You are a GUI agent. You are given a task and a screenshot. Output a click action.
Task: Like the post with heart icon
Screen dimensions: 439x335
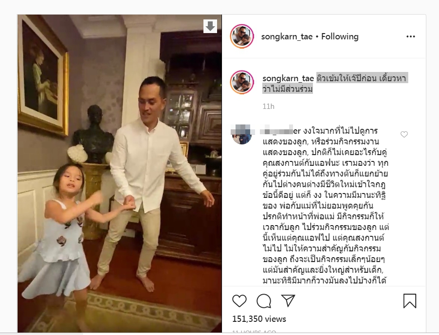pyautogui.click(x=239, y=301)
